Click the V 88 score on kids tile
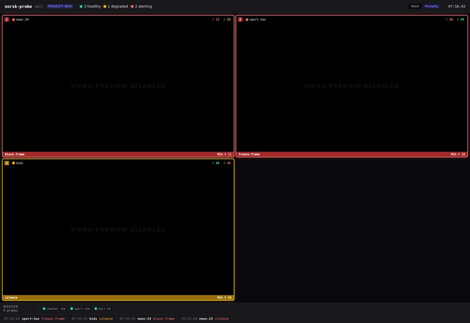This screenshot has width=470, height=323. 216,163
